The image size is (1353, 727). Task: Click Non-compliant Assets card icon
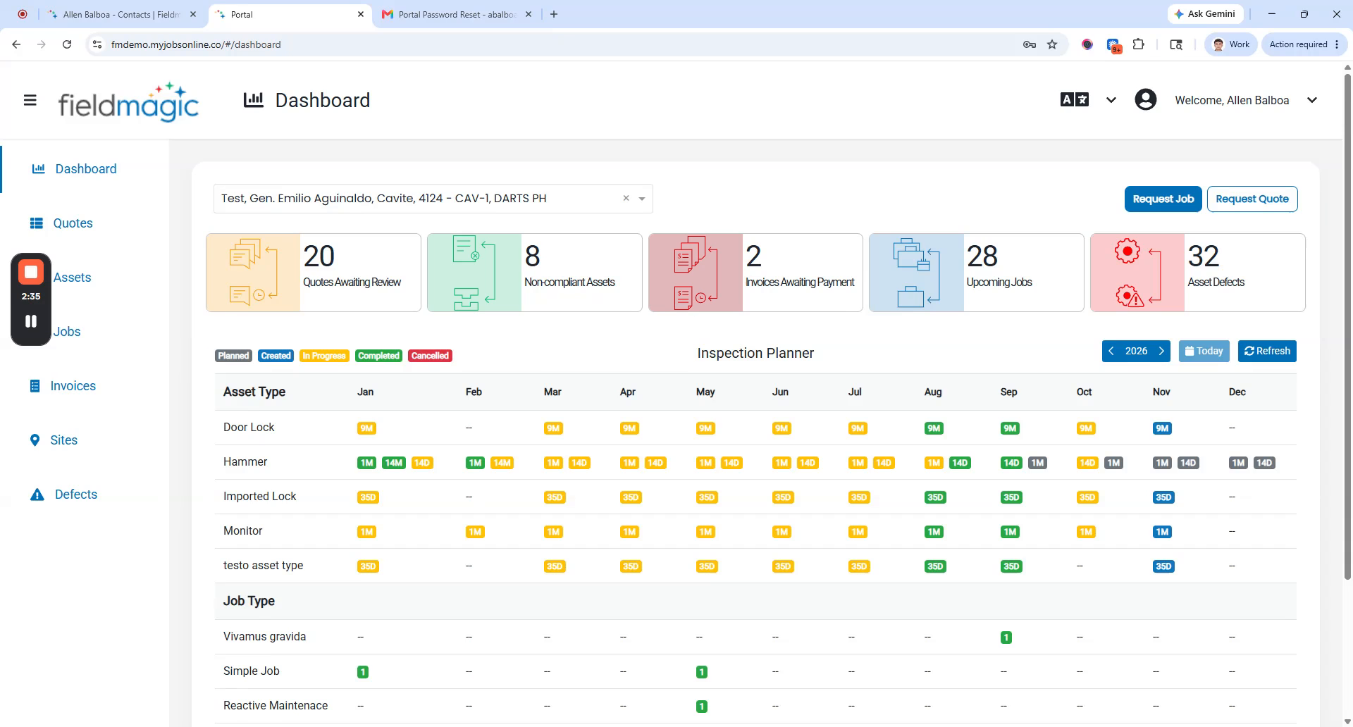[474, 273]
